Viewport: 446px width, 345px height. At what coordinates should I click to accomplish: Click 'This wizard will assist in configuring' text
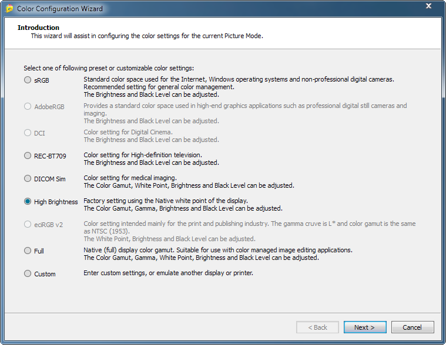pos(147,36)
